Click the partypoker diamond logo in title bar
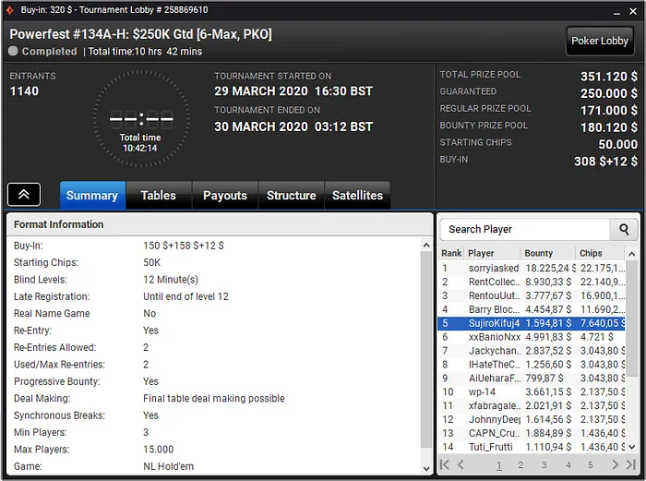 (10, 10)
